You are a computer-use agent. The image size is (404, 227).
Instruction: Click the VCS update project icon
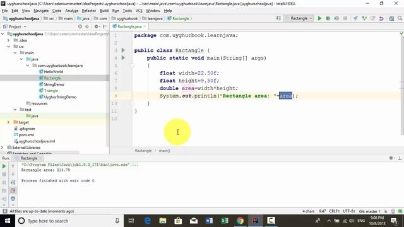point(355,18)
